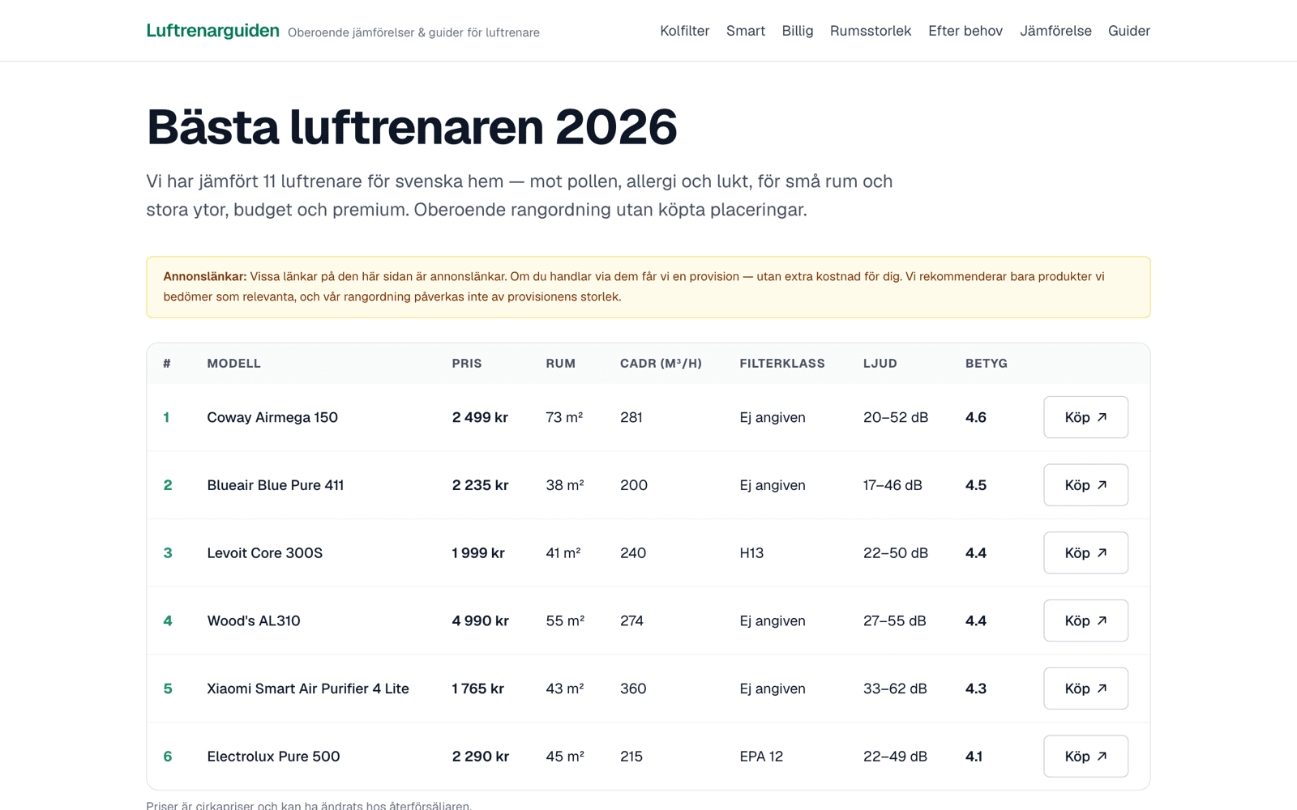Click Köp button for Coway Airmega 150
Viewport: 1297px width, 810px height.
click(1085, 417)
